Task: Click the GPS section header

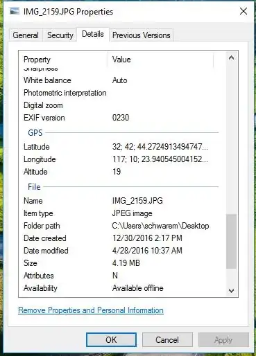Action: coord(35,133)
